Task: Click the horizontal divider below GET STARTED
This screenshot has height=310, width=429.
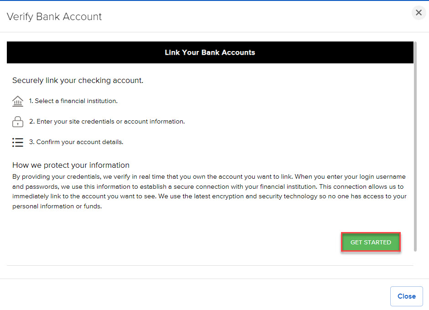Action: [x=210, y=265]
